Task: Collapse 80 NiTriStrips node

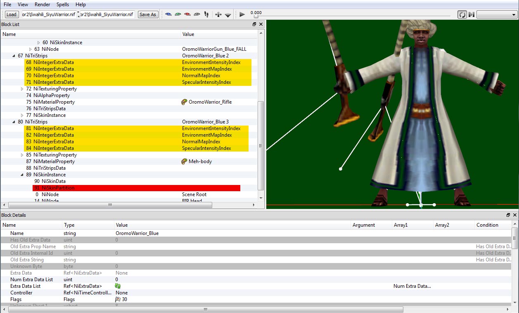Action: click(14, 122)
